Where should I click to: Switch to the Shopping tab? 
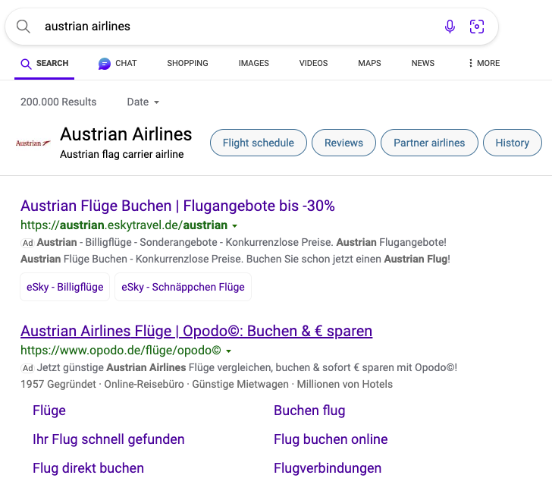point(187,63)
